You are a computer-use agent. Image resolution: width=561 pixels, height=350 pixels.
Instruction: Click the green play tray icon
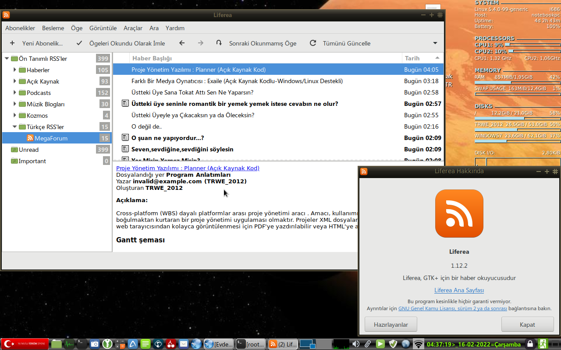pyautogui.click(x=380, y=344)
